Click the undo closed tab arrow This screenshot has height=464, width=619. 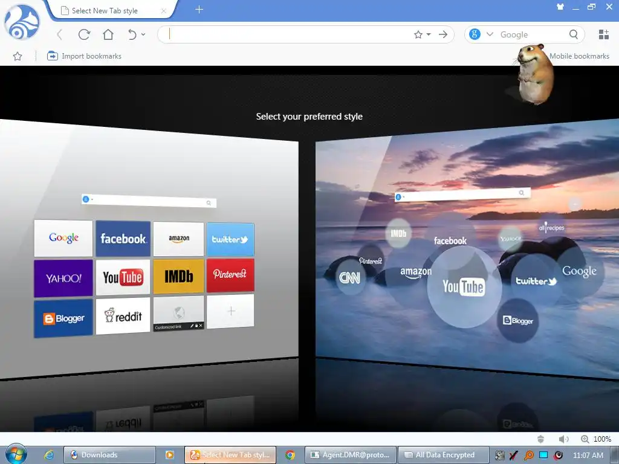click(132, 34)
